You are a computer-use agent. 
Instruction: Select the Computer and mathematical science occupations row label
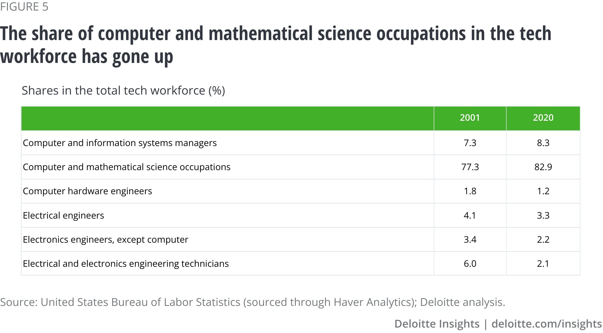click(x=126, y=167)
